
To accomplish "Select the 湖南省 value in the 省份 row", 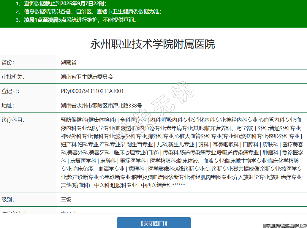I will point(69,62).
